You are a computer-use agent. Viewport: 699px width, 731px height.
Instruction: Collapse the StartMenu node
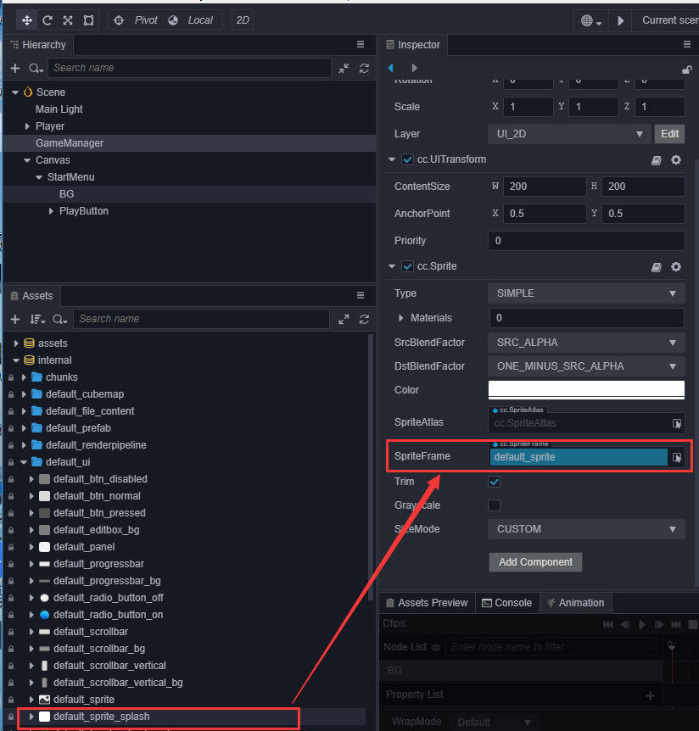39,177
